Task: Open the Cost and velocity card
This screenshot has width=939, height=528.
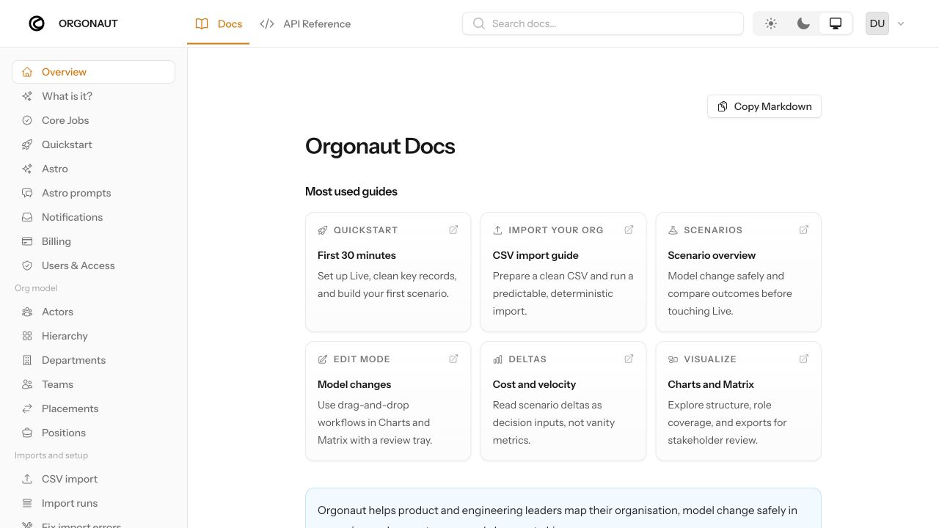Action: (563, 401)
